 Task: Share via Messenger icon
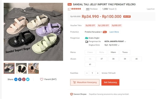point(16,79)
